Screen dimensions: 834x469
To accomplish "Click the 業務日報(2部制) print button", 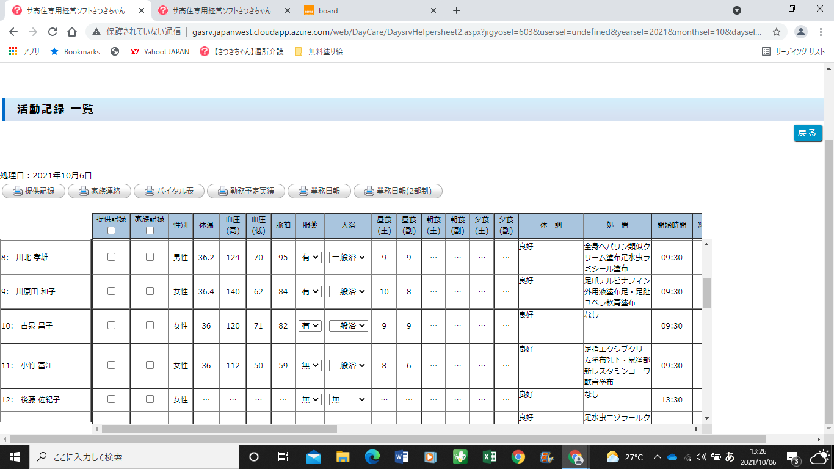I will [397, 191].
